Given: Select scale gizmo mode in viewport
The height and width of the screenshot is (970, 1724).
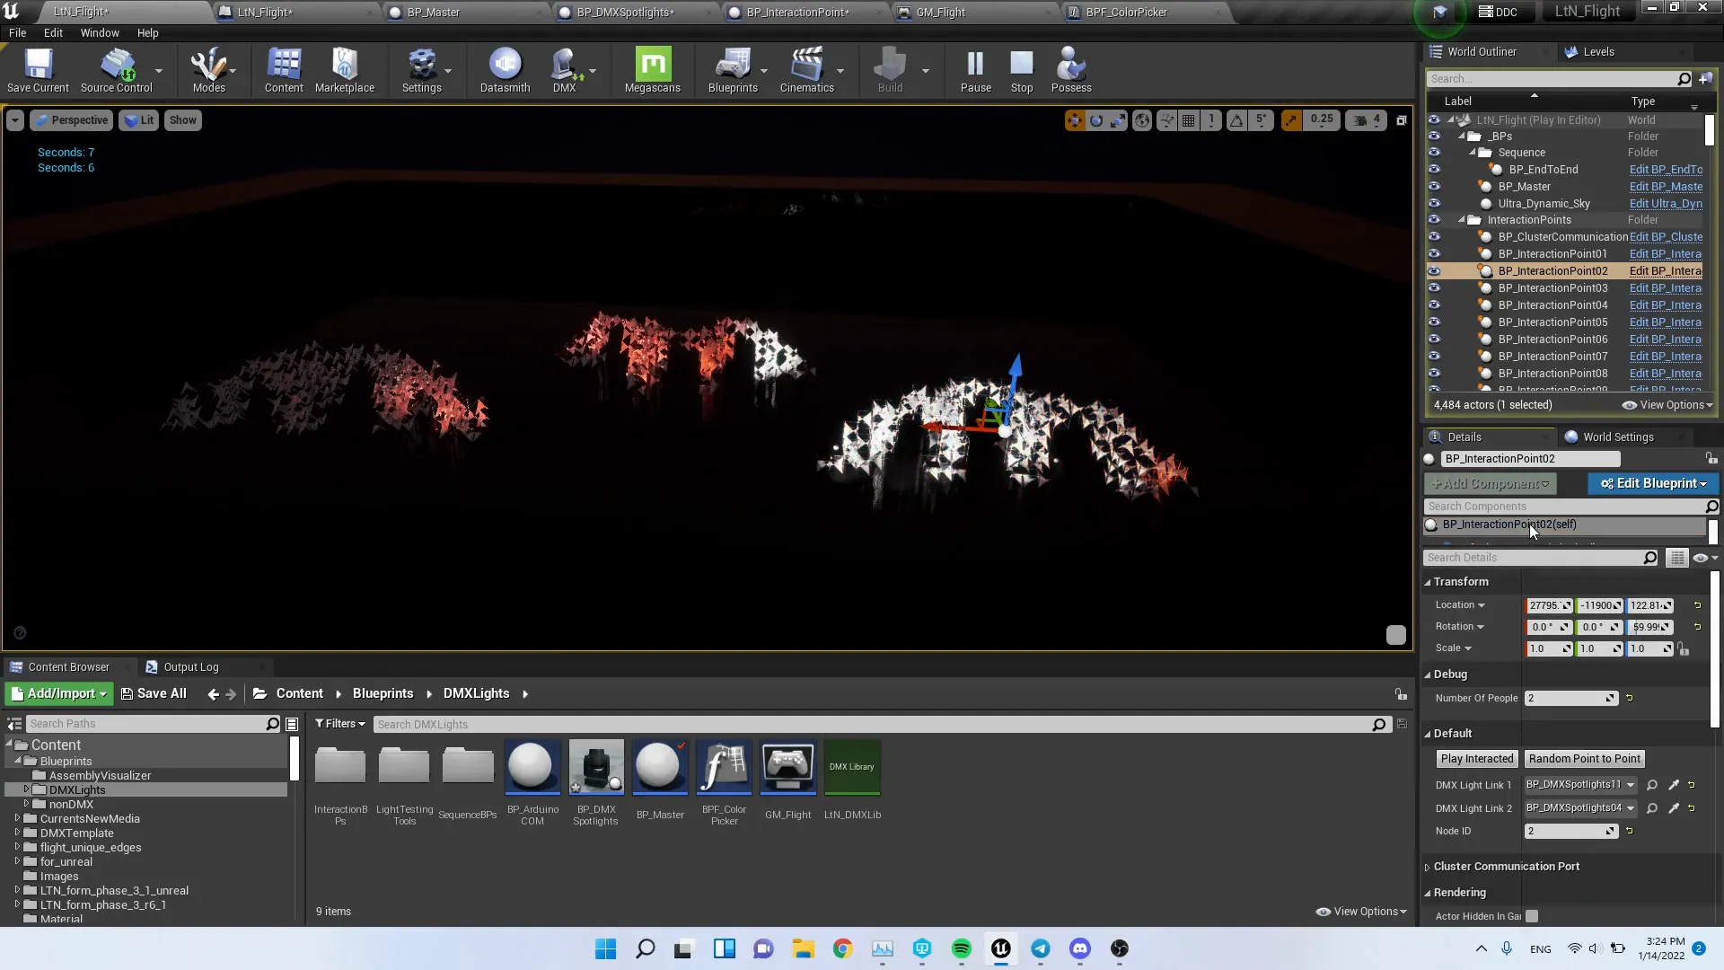Looking at the screenshot, I should [x=1118, y=120].
